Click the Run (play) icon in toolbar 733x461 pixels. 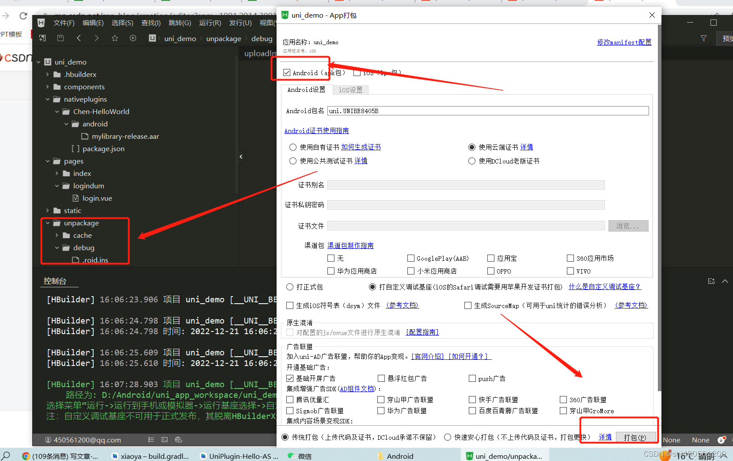pyautogui.click(x=133, y=38)
